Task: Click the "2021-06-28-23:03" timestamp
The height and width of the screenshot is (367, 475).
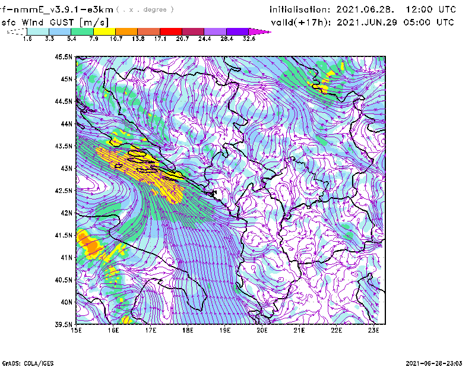Action: [434, 363]
